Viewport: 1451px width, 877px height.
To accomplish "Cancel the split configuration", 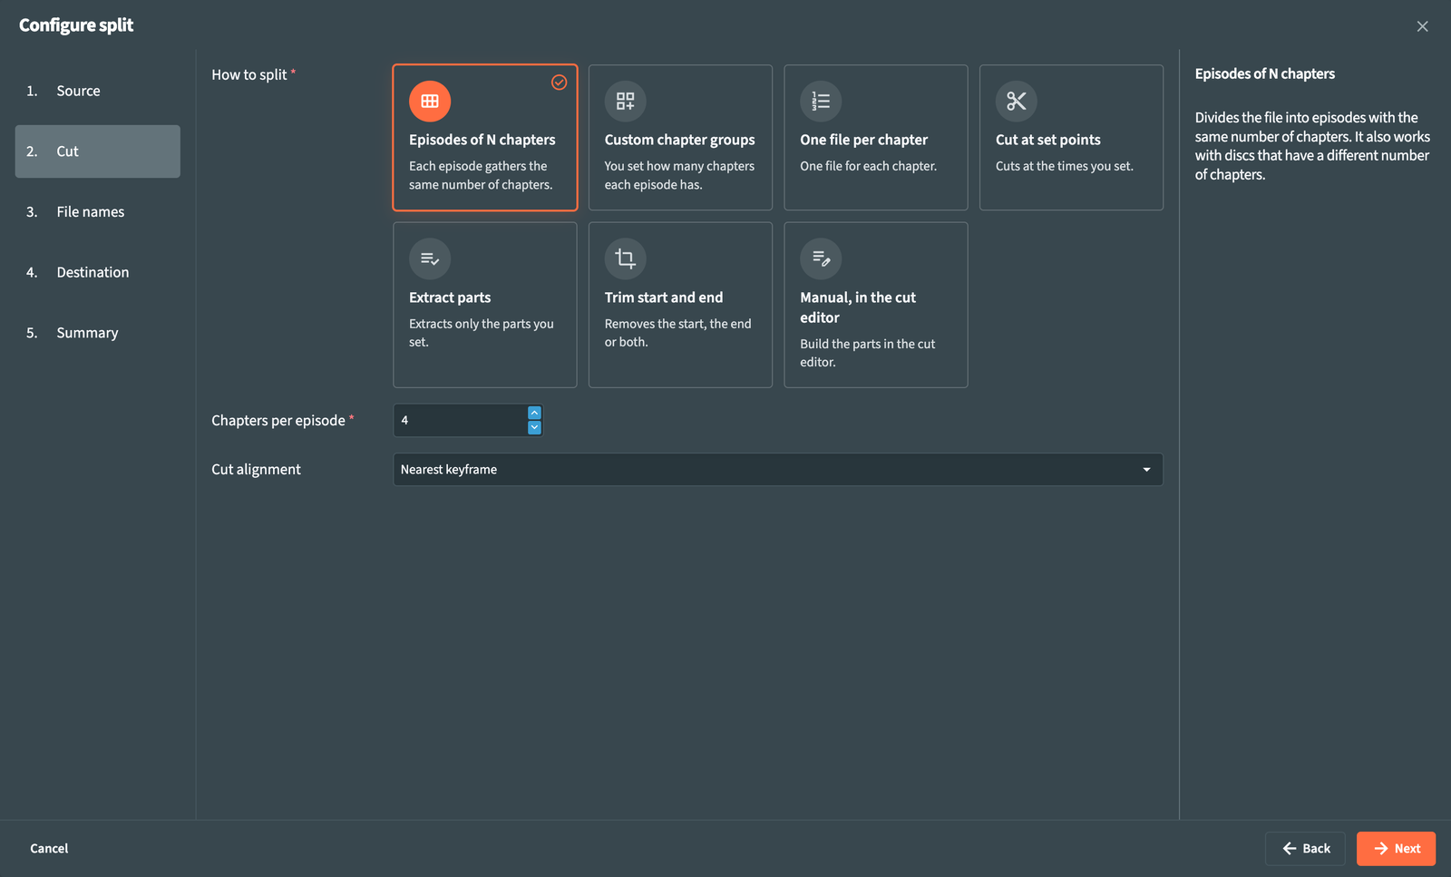I will (x=49, y=849).
